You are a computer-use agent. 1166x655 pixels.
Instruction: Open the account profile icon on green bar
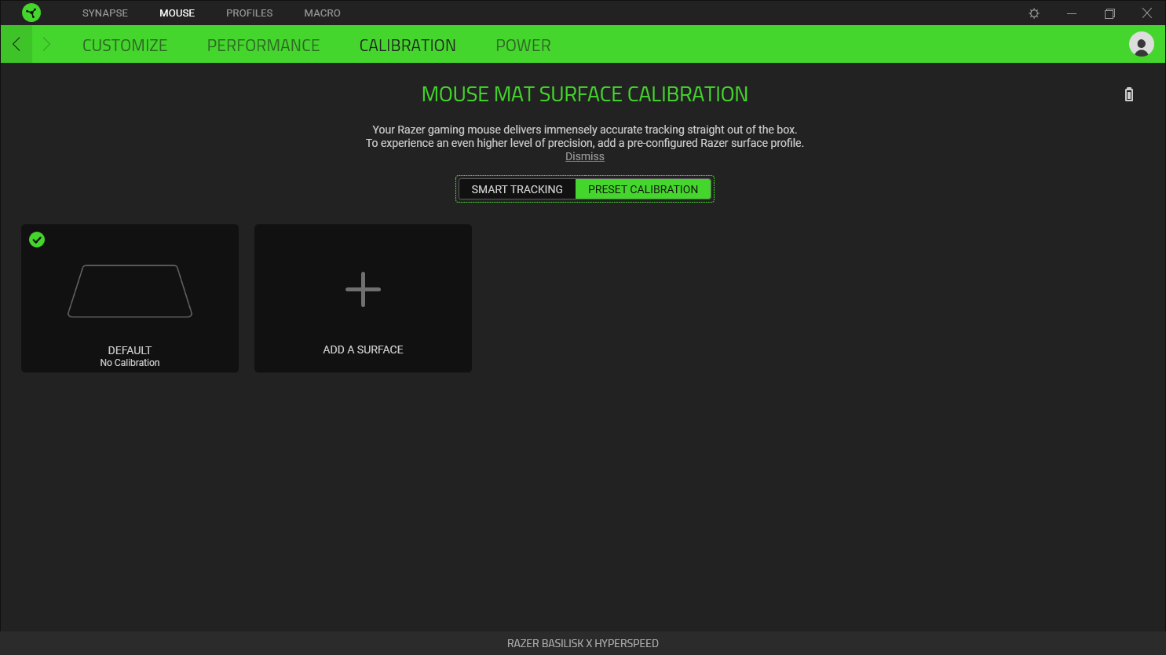click(x=1140, y=44)
